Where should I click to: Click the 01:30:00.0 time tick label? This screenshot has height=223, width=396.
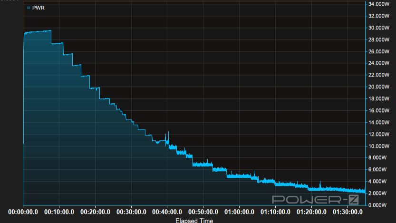(x=348, y=212)
